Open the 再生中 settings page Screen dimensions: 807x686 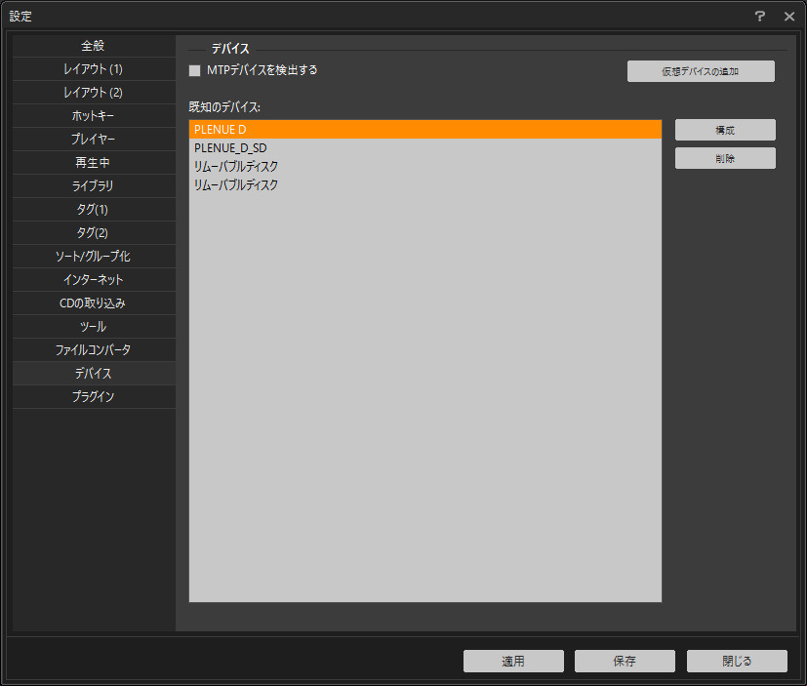[x=94, y=163]
